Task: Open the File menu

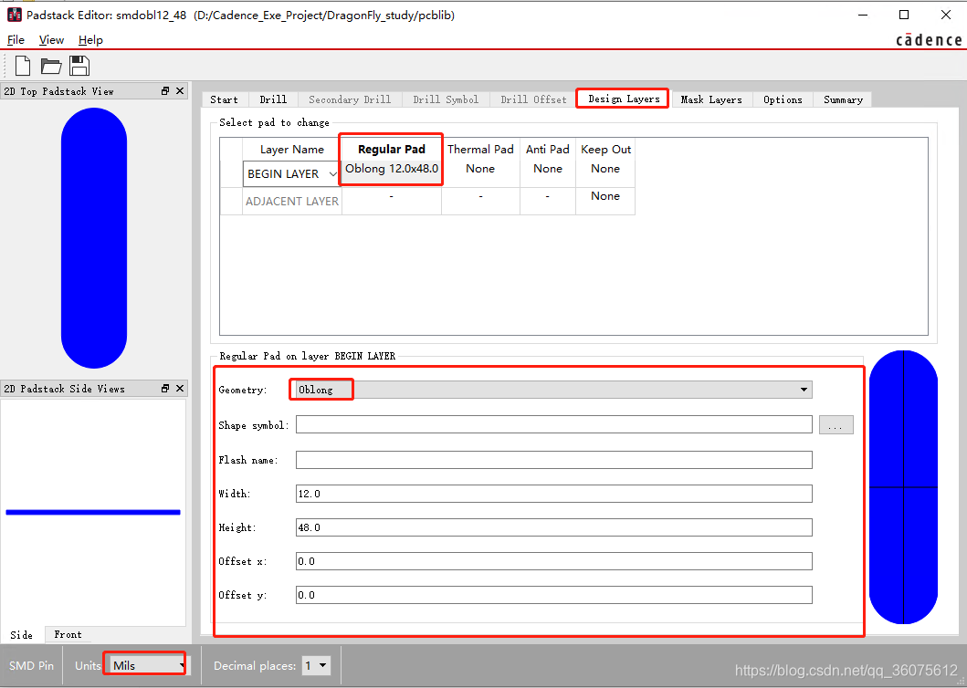Action: (x=16, y=40)
